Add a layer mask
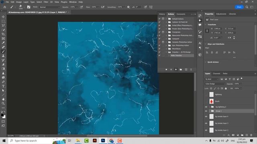Image resolution: width=257 pixels, height=144 pixels. 233,135
